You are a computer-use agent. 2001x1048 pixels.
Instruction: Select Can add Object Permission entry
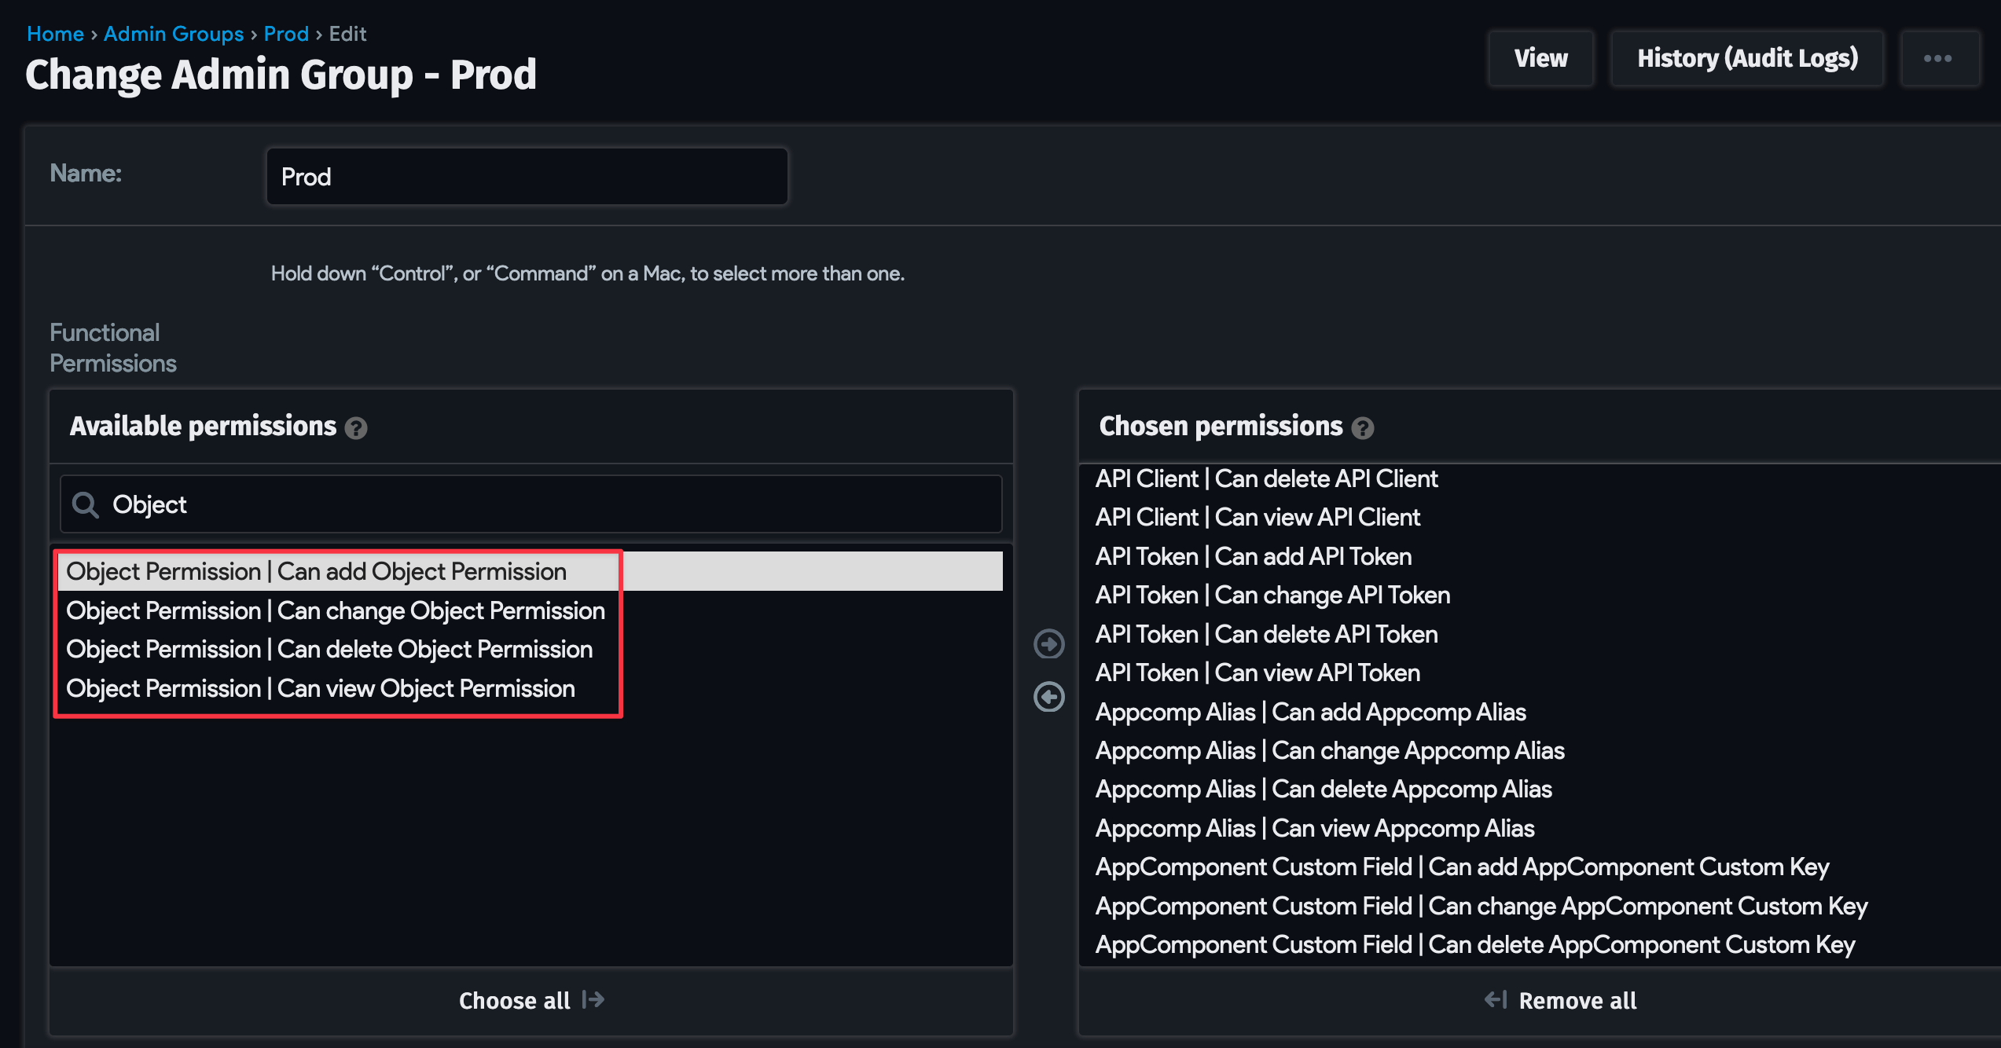pyautogui.click(x=316, y=572)
